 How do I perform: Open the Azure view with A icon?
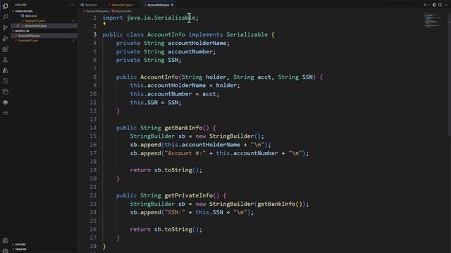[5, 70]
